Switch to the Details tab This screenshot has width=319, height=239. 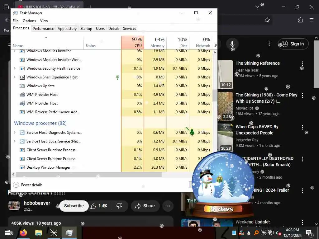tap(114, 28)
